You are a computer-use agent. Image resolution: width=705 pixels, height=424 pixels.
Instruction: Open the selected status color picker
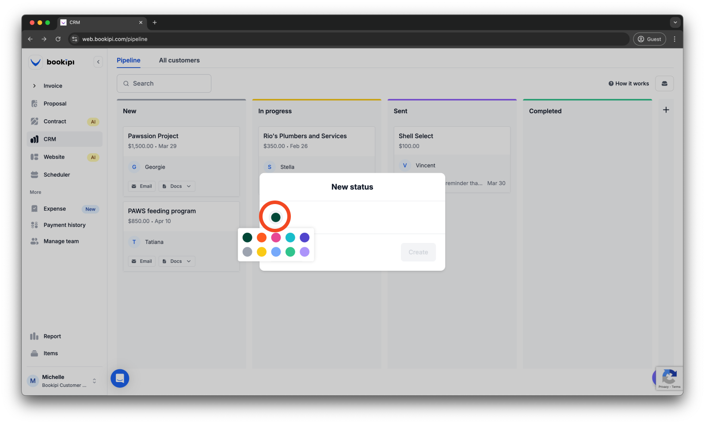tap(275, 217)
